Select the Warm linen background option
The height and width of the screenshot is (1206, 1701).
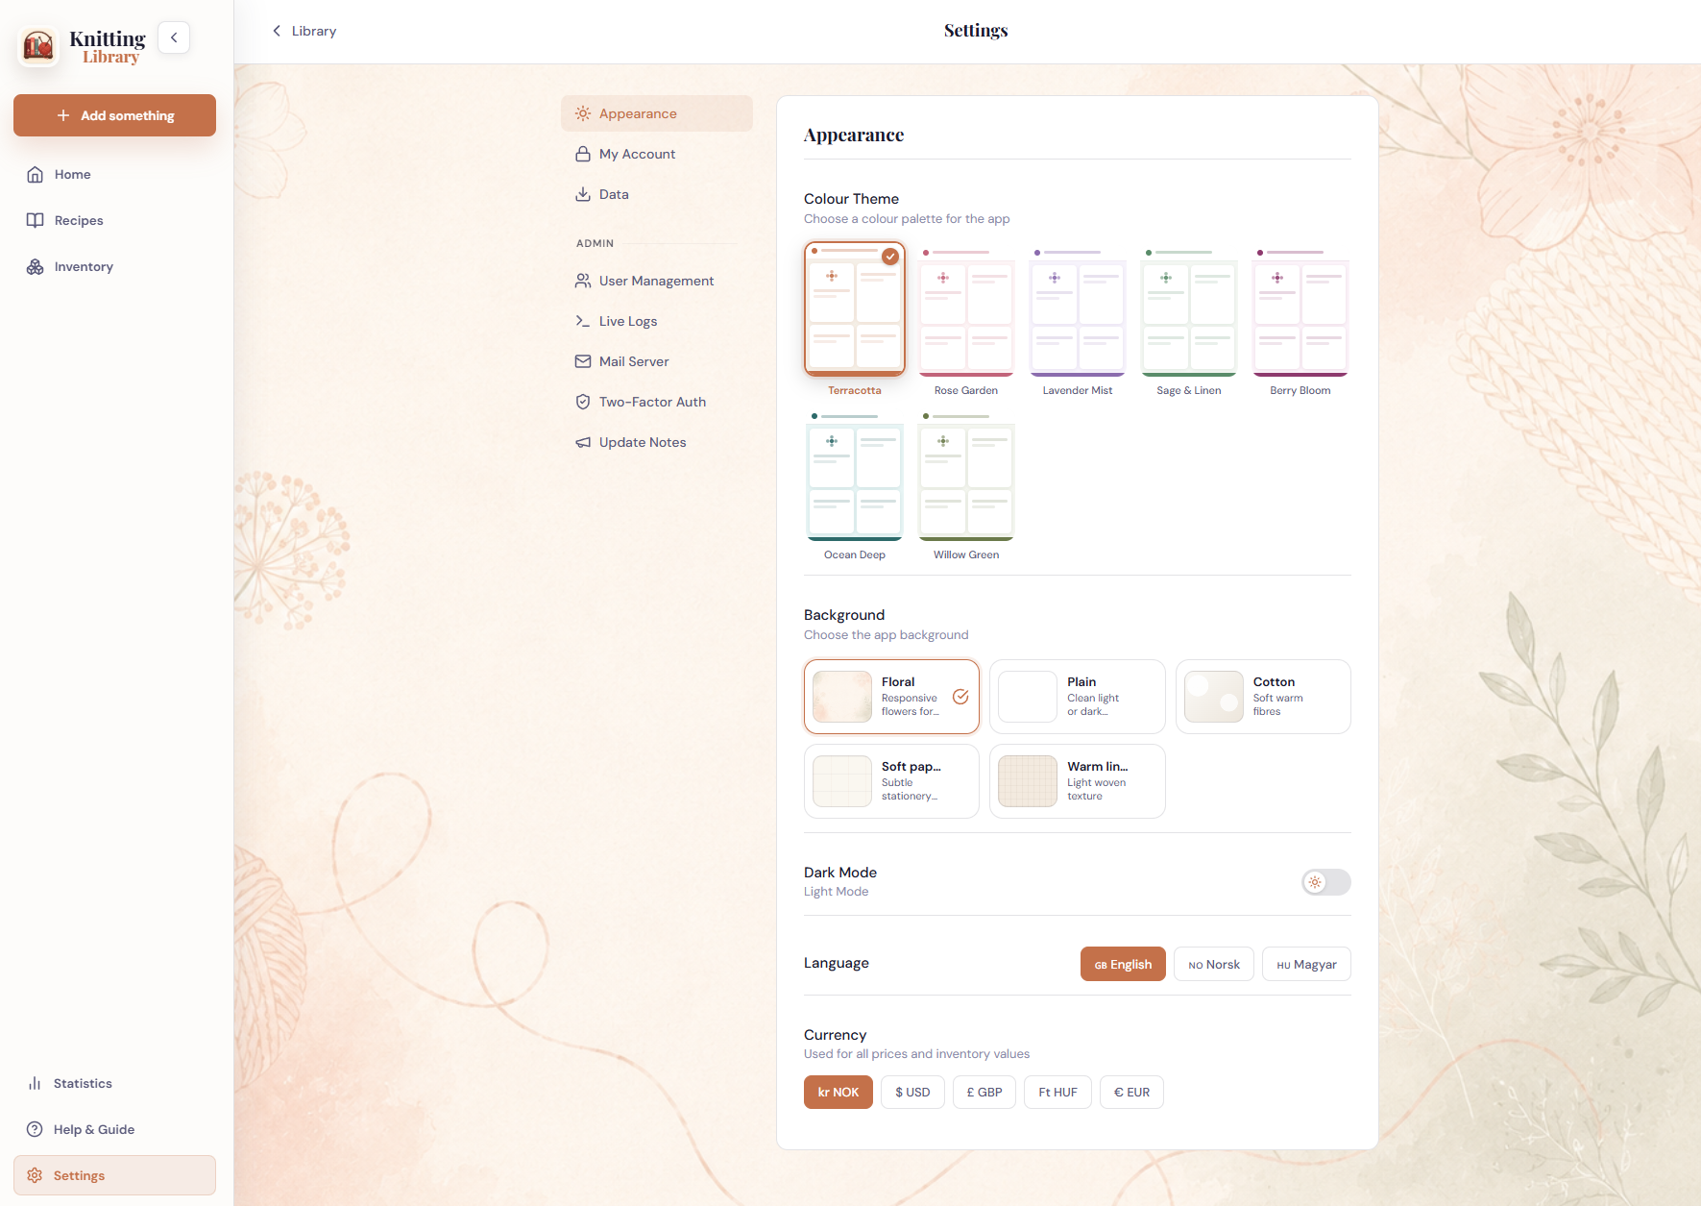(x=1078, y=781)
